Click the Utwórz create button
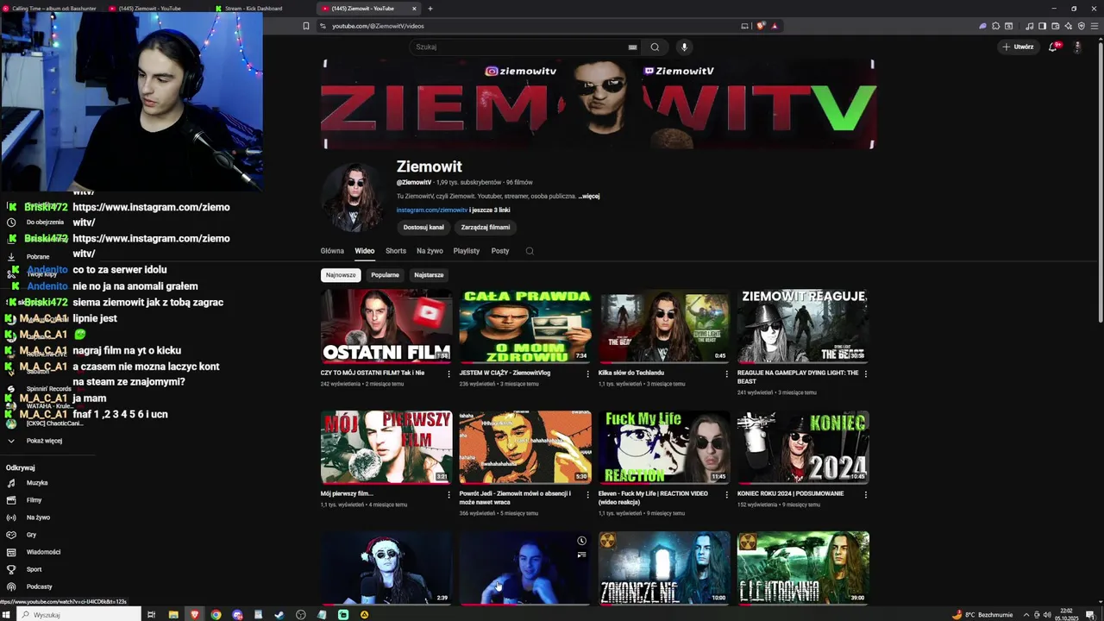The image size is (1104, 621). click(x=1019, y=47)
